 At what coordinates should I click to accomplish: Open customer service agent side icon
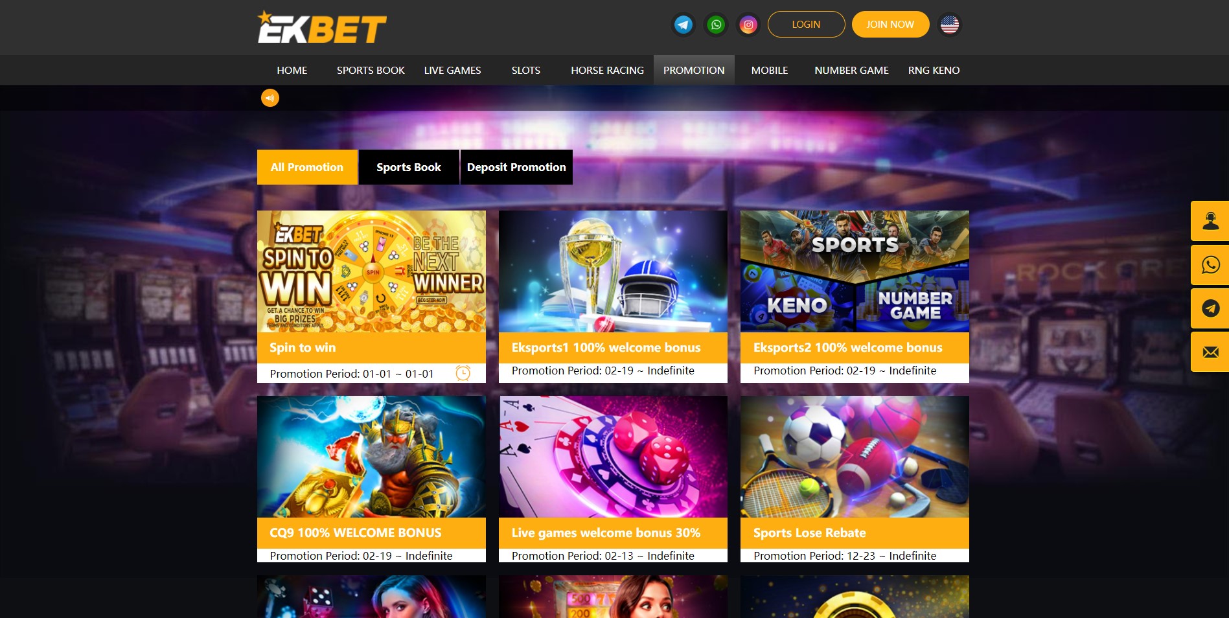pos(1210,221)
